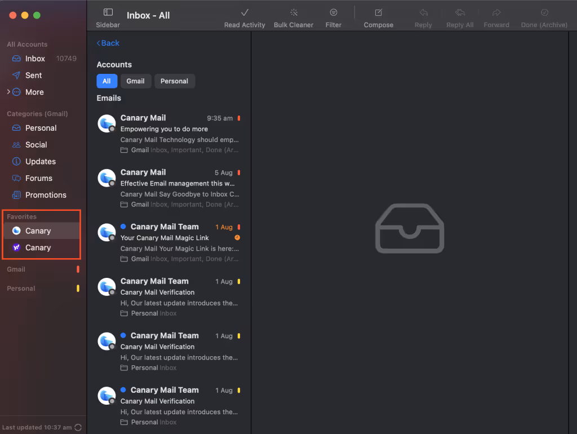The height and width of the screenshot is (434, 577).
Task: Click the refresh spinner beside Last updated
Action: pos(78,427)
